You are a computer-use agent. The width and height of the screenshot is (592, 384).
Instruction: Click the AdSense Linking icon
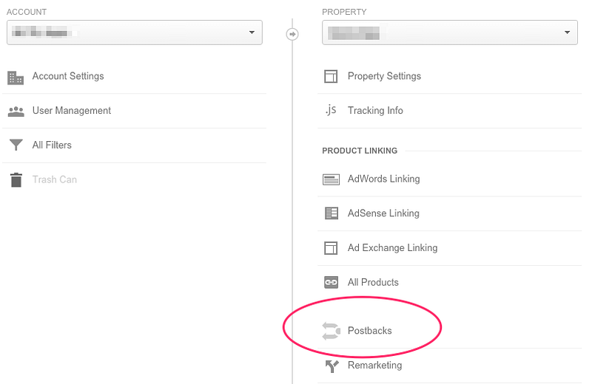[332, 213]
